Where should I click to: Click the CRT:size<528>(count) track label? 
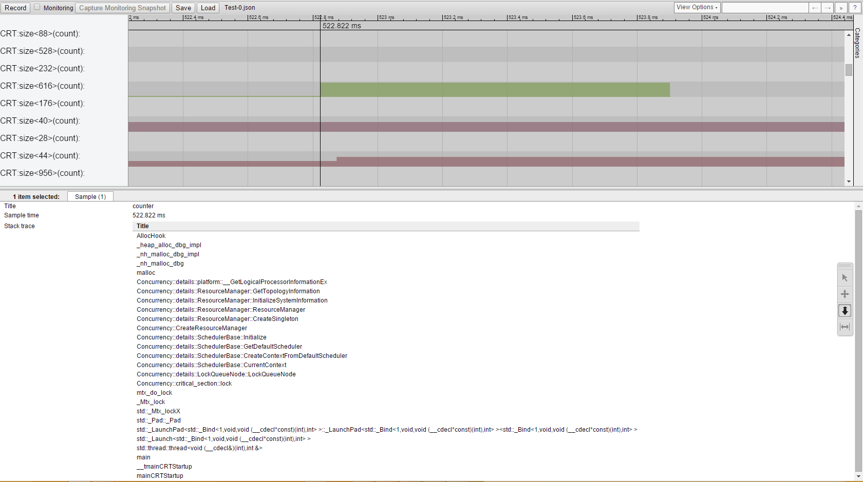pos(42,51)
